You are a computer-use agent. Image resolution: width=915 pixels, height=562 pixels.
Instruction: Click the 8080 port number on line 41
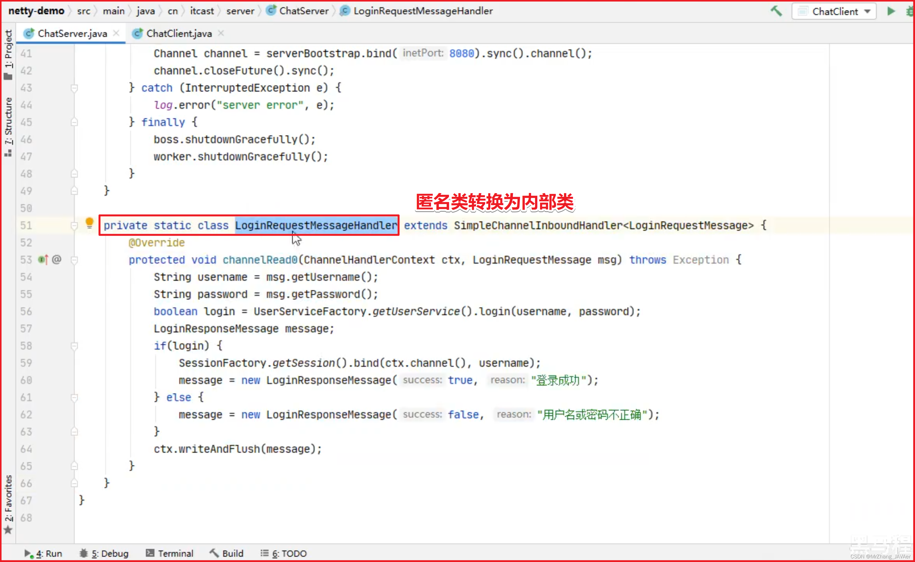[462, 54]
